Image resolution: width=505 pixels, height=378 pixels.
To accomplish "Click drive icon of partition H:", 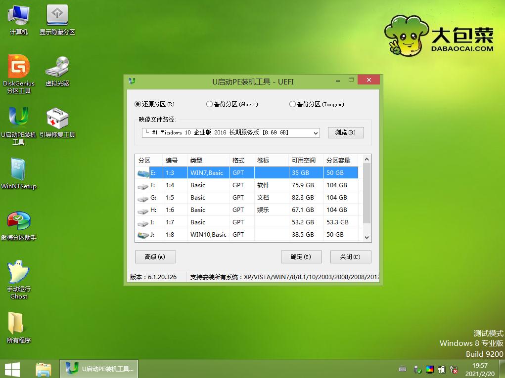I will pyautogui.click(x=143, y=210).
